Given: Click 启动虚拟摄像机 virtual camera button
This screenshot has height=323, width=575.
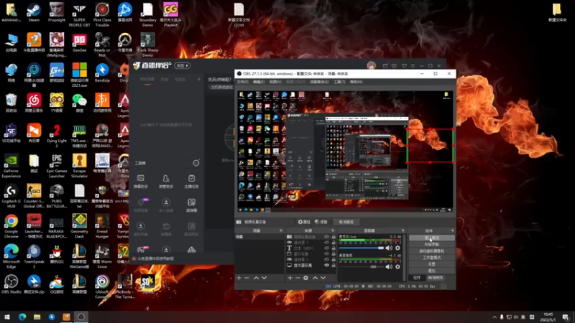Looking at the screenshot, I should 432,251.
